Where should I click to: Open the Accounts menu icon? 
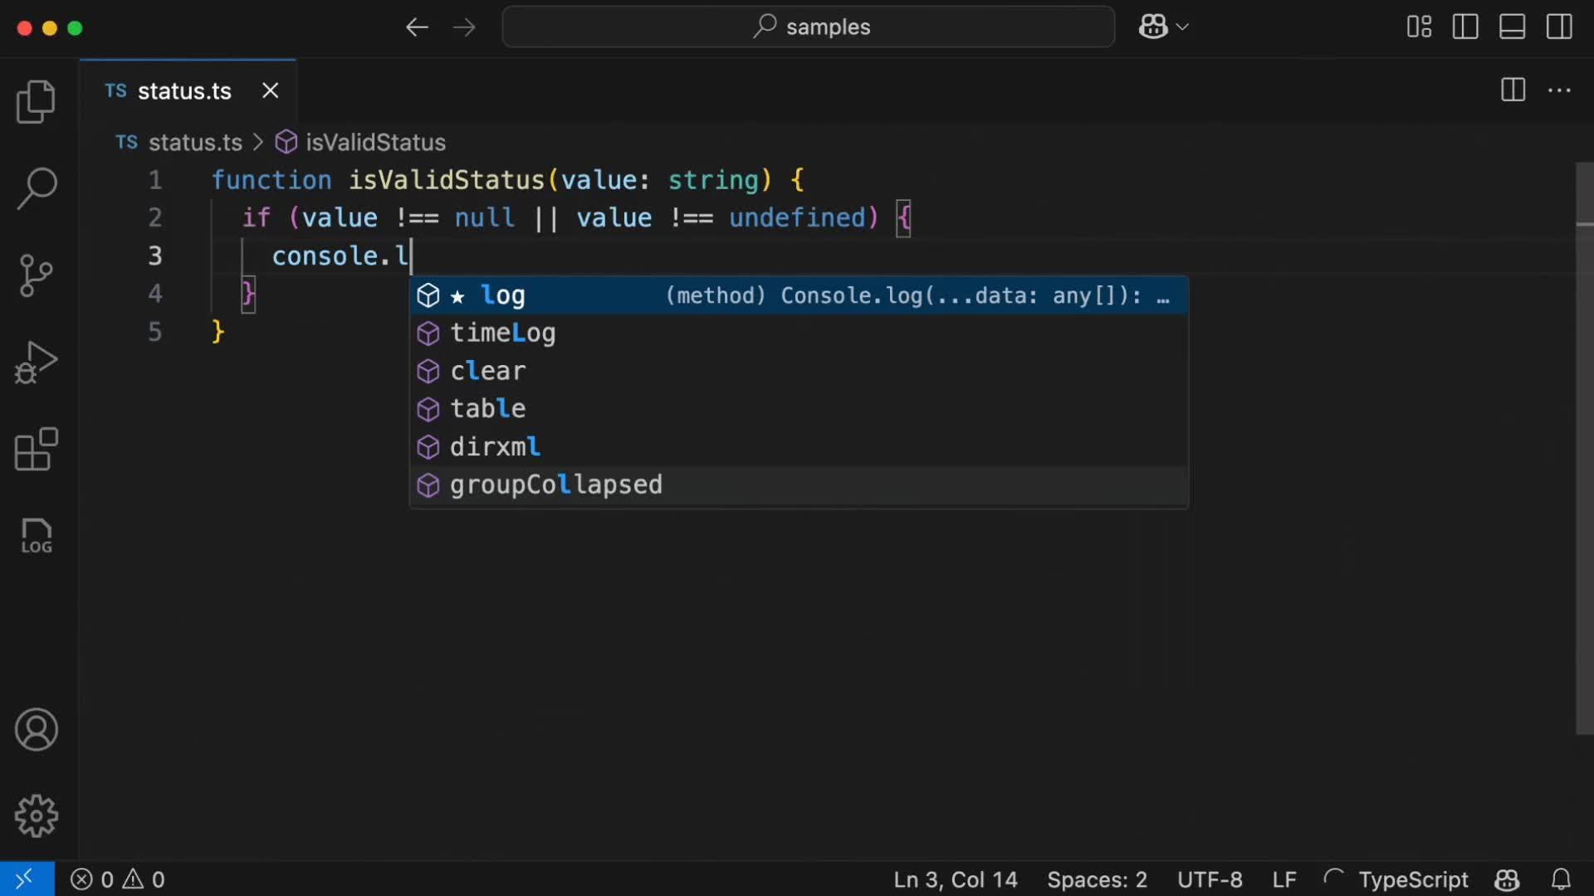(36, 730)
